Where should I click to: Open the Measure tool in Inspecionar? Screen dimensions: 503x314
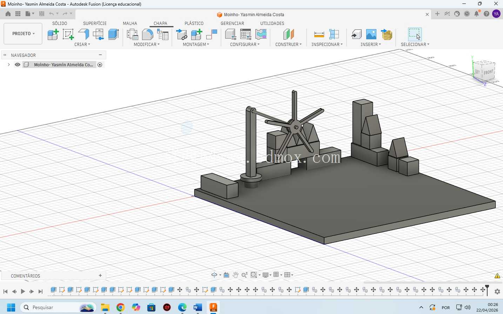click(319, 34)
